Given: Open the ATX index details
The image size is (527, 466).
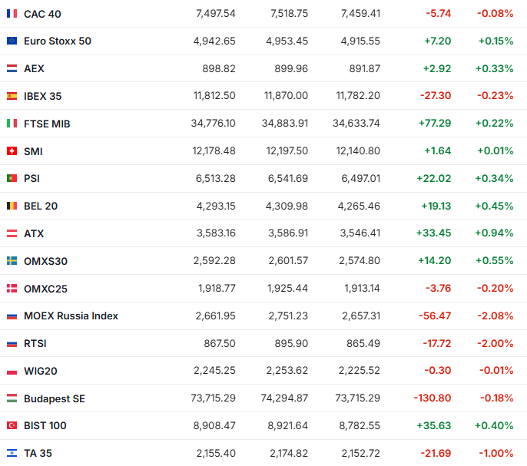Looking at the screenshot, I should tap(34, 233).
